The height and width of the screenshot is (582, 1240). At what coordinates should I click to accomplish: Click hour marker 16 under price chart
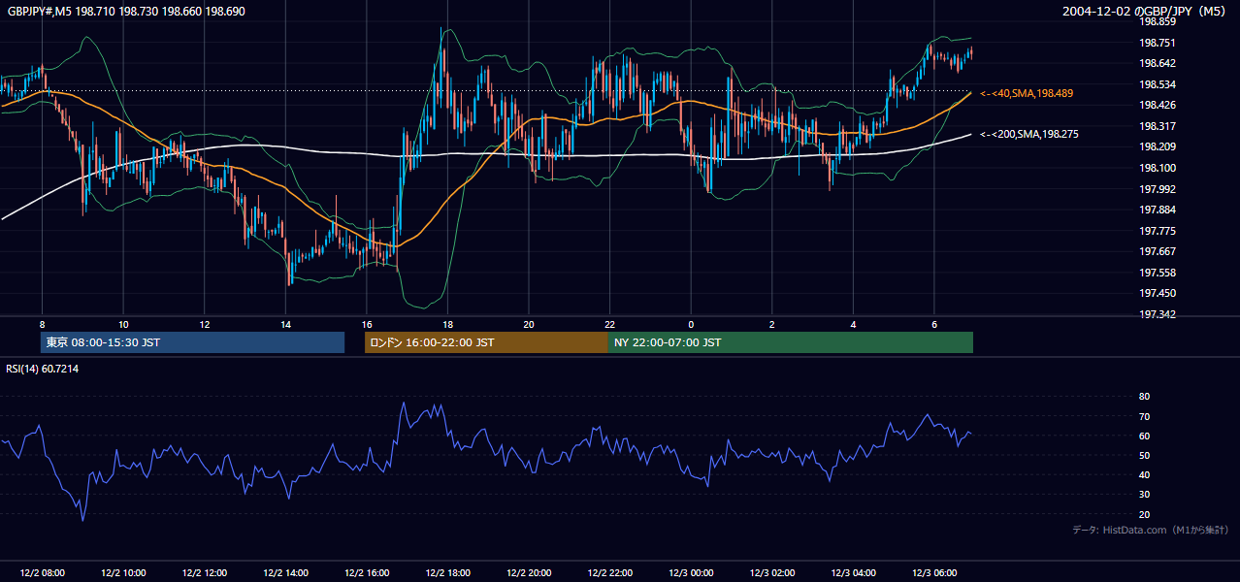click(x=366, y=324)
